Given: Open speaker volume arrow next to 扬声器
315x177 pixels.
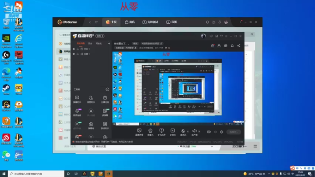Looking at the screenshot, I should (x=199, y=131).
